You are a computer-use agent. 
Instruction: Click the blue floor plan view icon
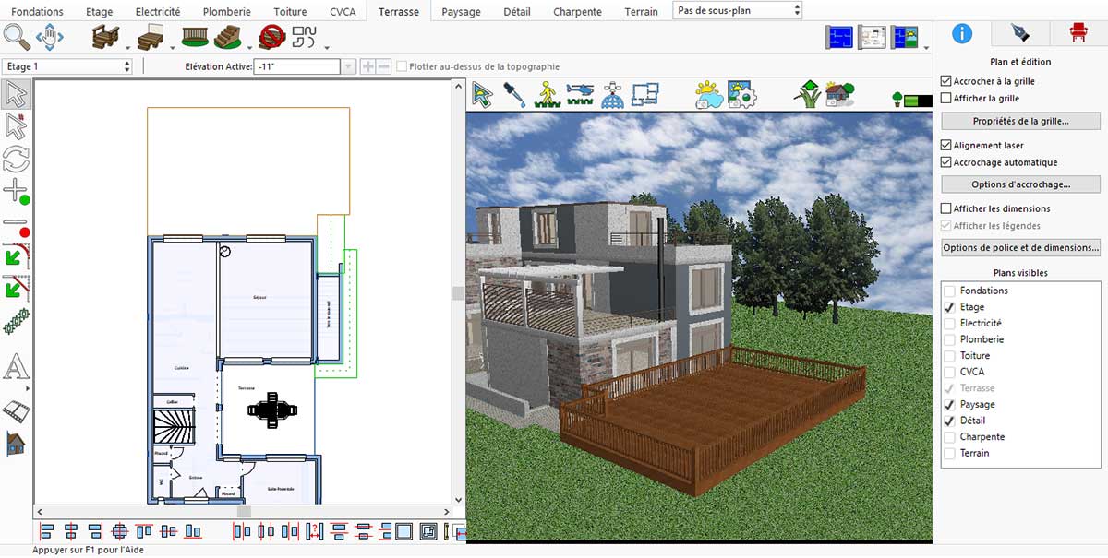(646, 94)
